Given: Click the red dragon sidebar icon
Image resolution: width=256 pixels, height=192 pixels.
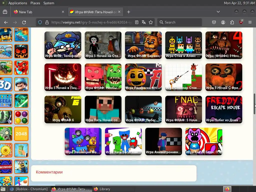Looking at the screenshot, I should click(21, 68).
